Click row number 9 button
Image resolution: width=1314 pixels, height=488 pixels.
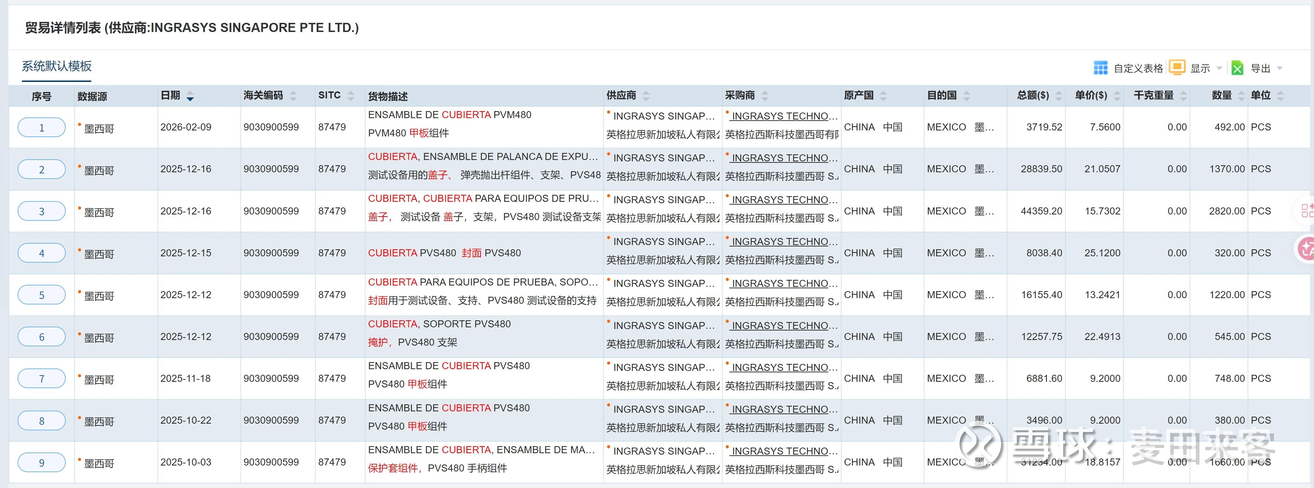tap(42, 463)
